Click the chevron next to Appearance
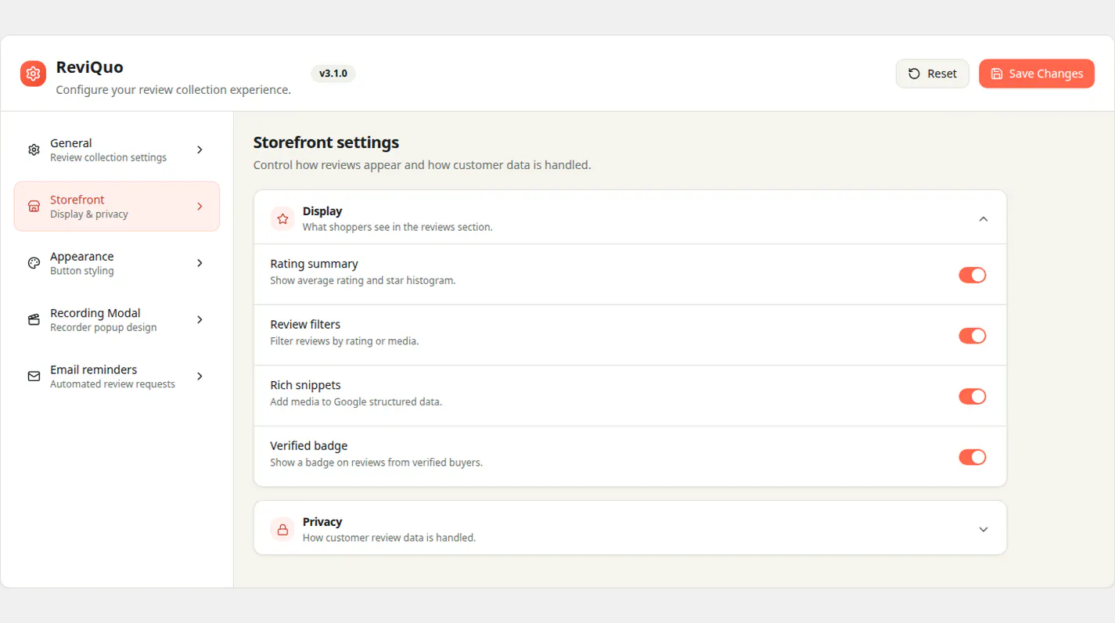The height and width of the screenshot is (623, 1115). tap(200, 263)
